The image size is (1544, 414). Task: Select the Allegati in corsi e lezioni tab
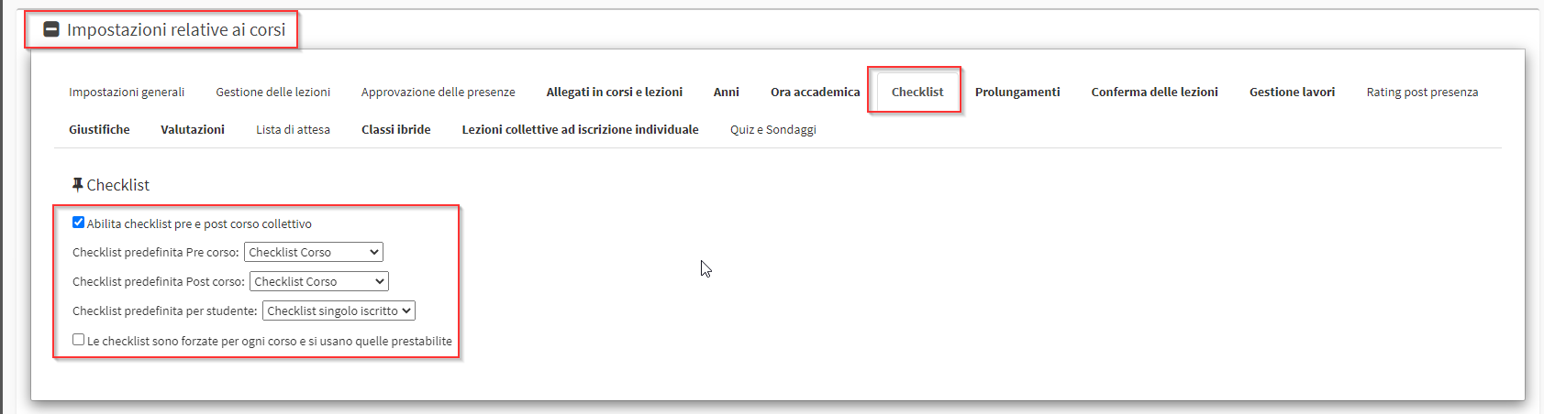615,92
